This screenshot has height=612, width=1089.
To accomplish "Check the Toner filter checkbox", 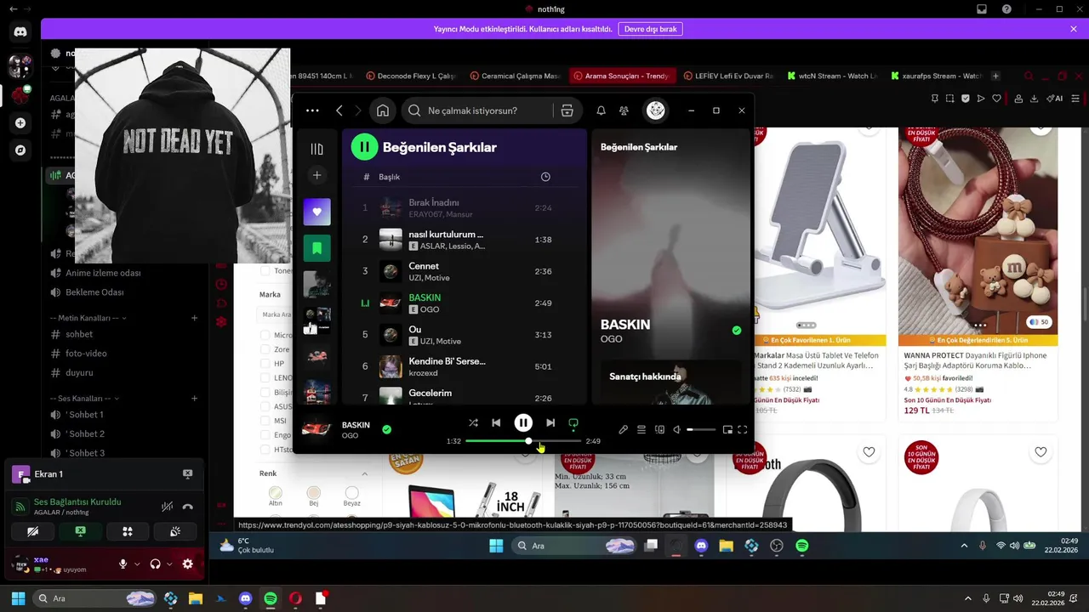I will click(x=265, y=271).
